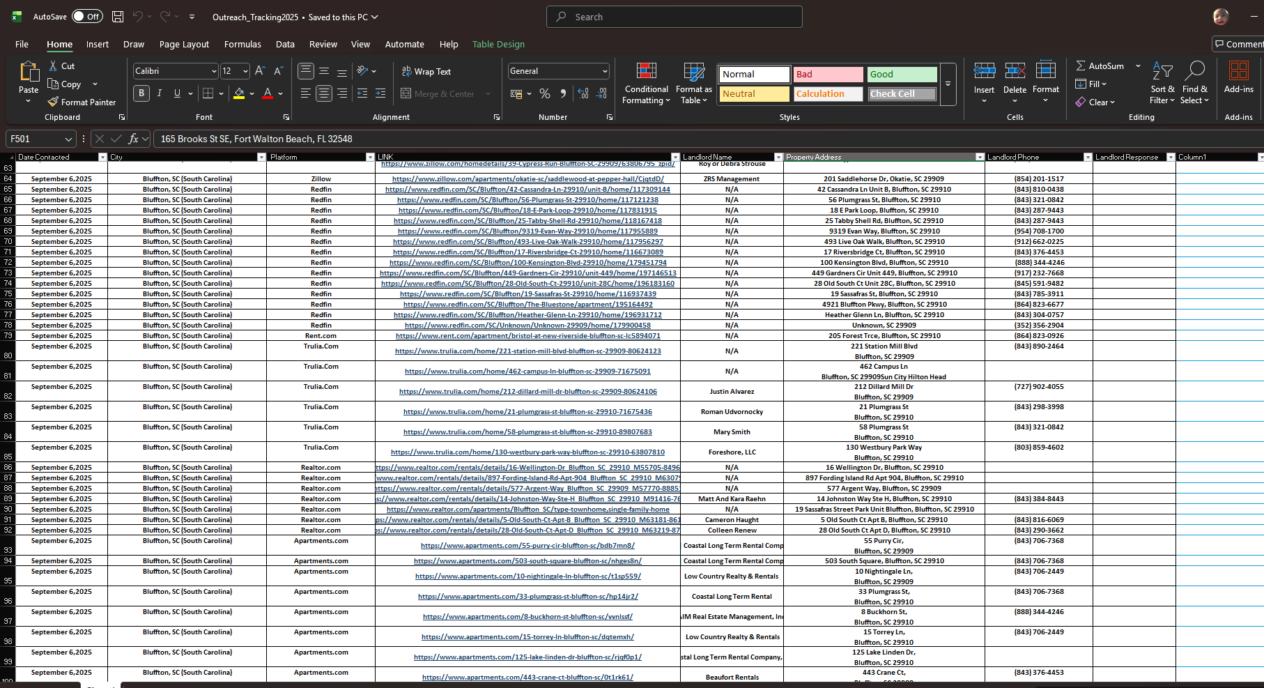The width and height of the screenshot is (1264, 688).
Task: Open the Zillow saddlewood-at-pepper-hall link
Action: coord(527,179)
